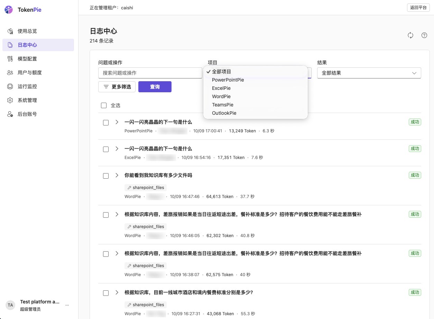Click the 13,249 Token value
434x319 pixels.
242,131
